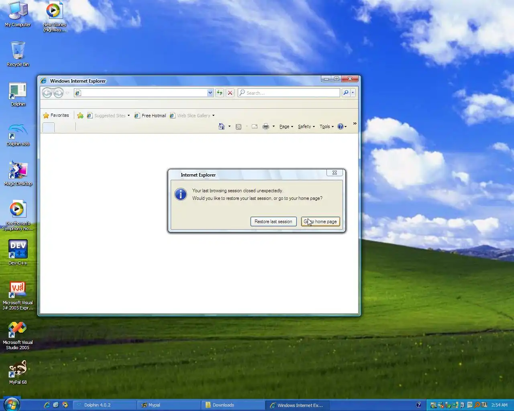Screen dimensions: 514x411
Task: Click the Windows Internet Explorer taskbar button
Action: pos(297,405)
